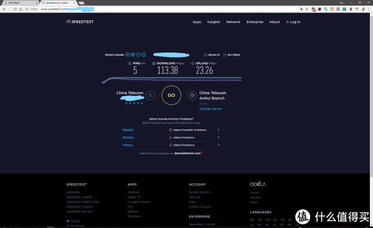Visit downdetector.com link
This screenshot has height=228, width=373.
(x=188, y=153)
